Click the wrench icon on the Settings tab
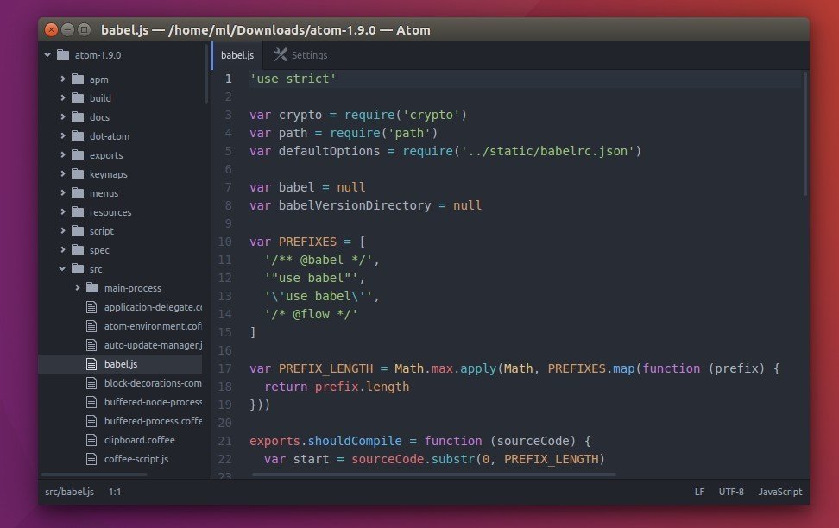The height and width of the screenshot is (528, 839). (x=280, y=54)
